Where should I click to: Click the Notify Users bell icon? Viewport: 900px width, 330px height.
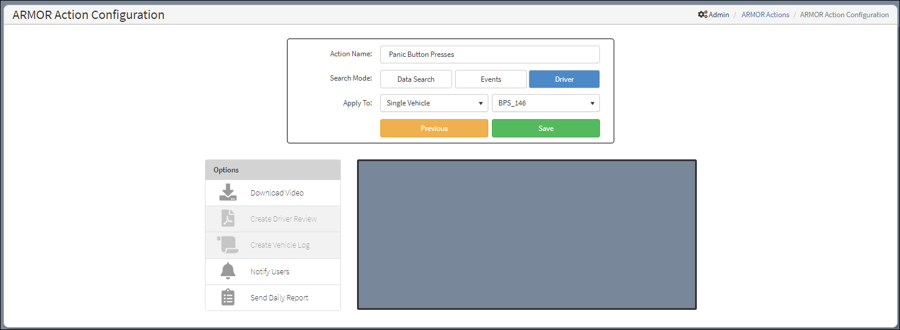click(228, 271)
